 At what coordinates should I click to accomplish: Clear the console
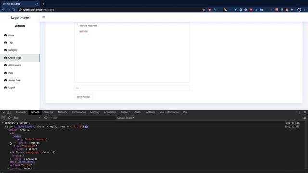click(9, 118)
